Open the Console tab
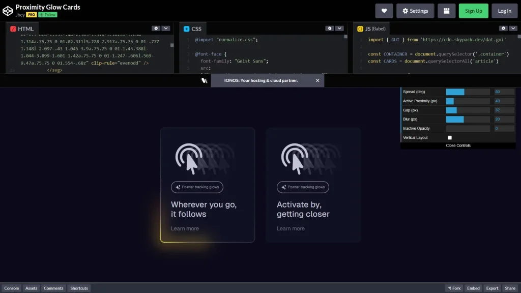The height and width of the screenshot is (293, 521). pos(12,288)
